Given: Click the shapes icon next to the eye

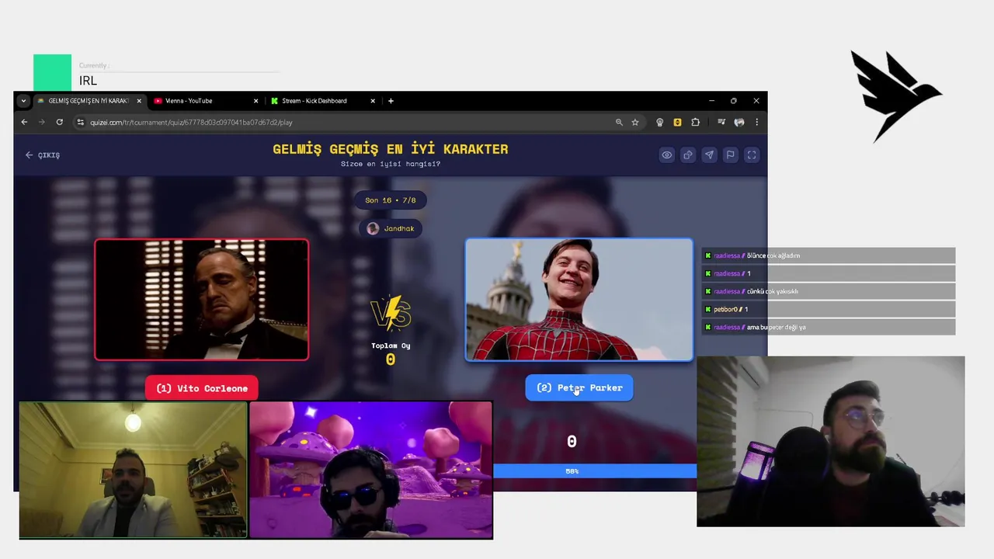Looking at the screenshot, I should point(688,155).
